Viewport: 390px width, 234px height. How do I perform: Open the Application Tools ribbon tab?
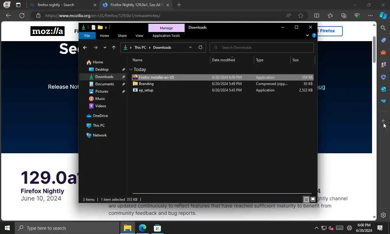point(166,36)
